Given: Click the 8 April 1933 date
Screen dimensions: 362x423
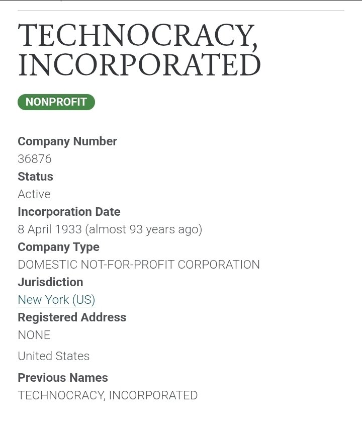Looking at the screenshot, I should [50, 229].
